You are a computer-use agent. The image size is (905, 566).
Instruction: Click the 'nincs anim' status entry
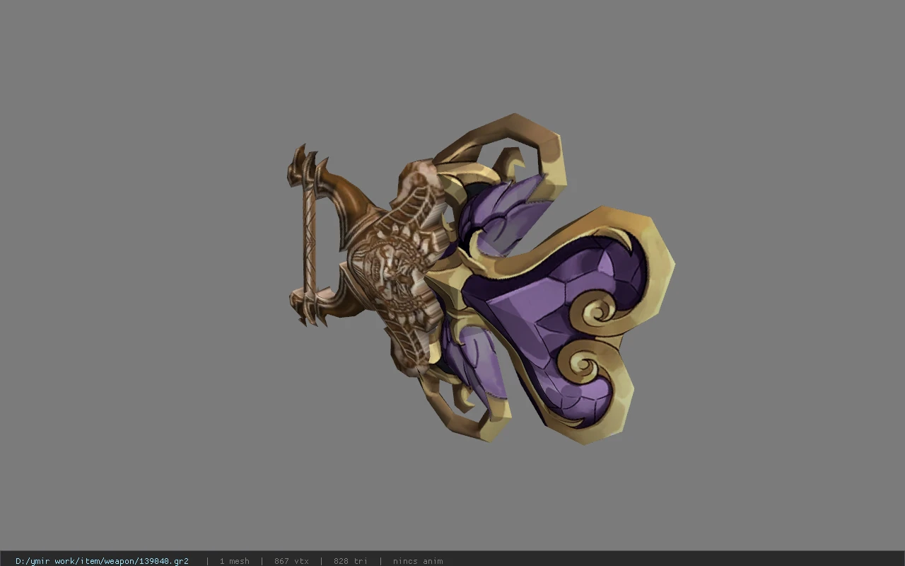tap(418, 561)
